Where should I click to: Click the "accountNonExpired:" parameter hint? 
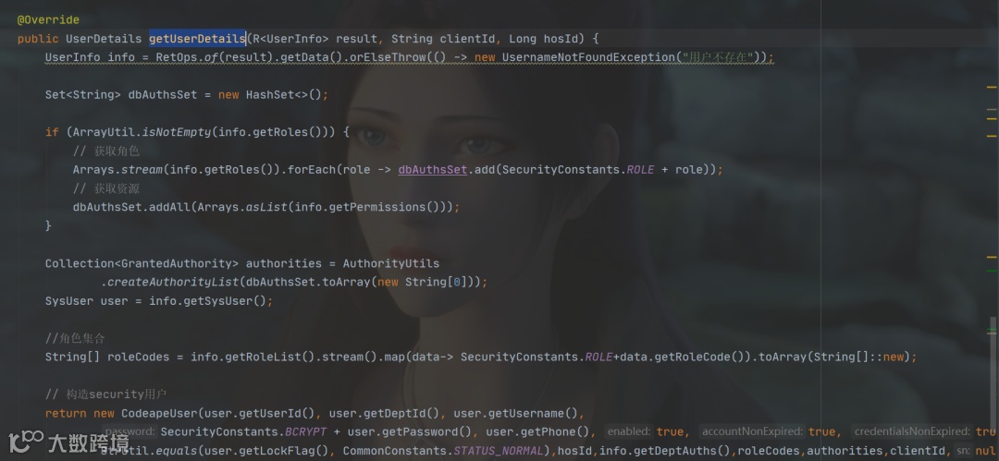(751, 431)
